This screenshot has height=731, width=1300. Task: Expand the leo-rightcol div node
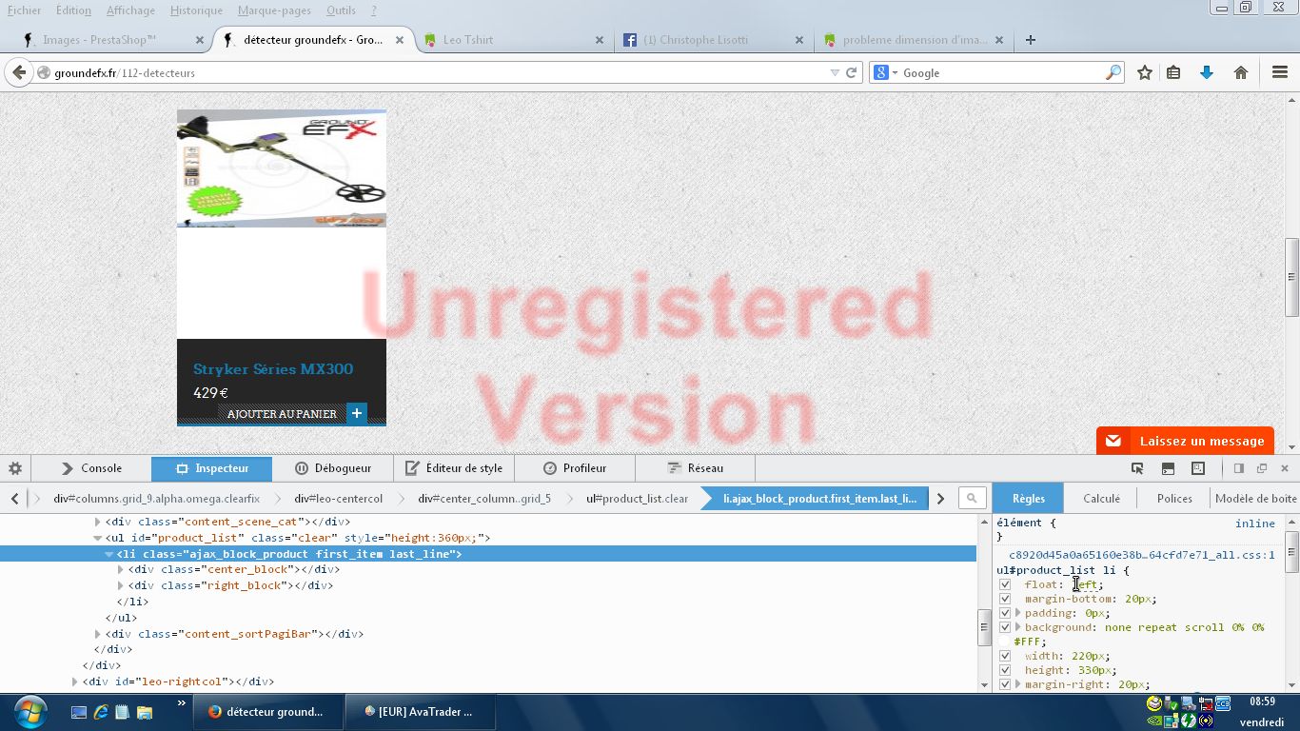coord(74,682)
